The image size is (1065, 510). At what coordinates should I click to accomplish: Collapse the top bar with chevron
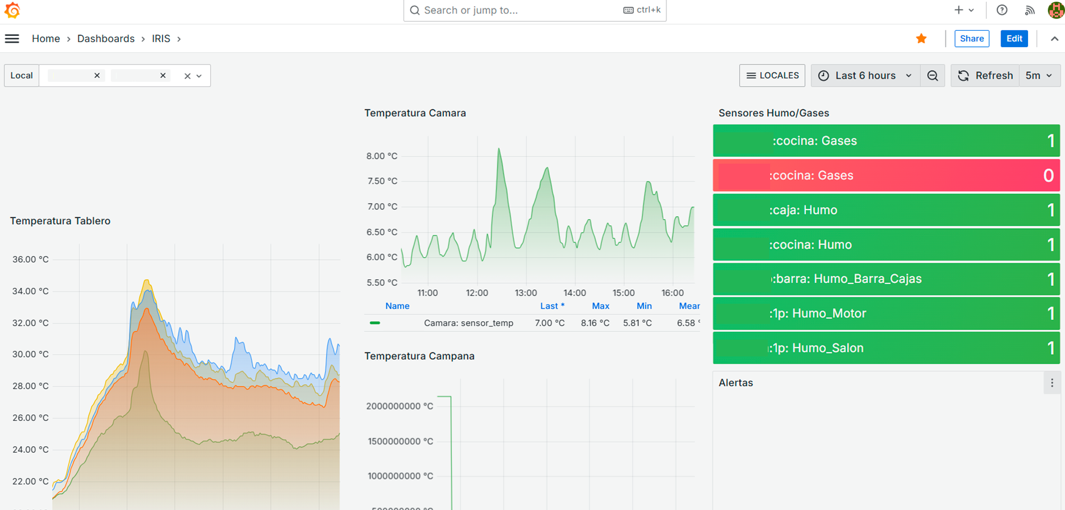pyautogui.click(x=1054, y=39)
